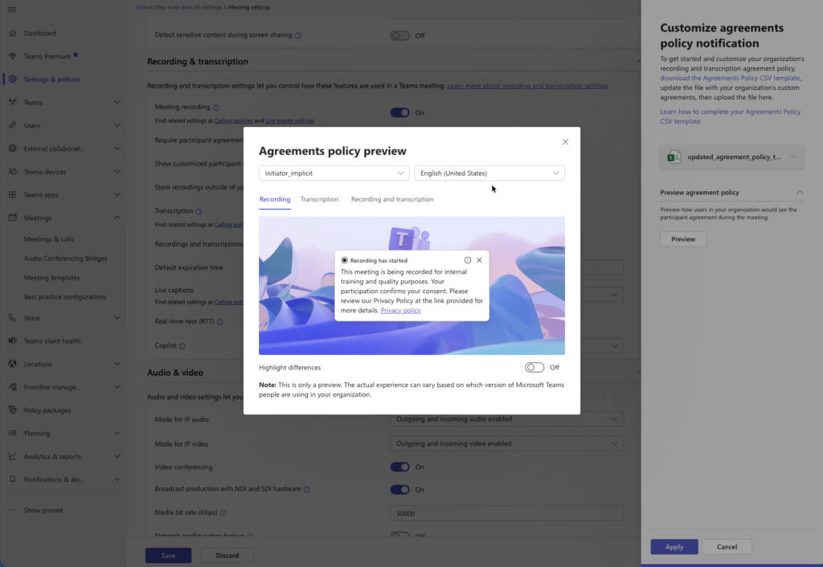823x567 pixels.
Task: Open the Users section icon
Action: (13, 125)
